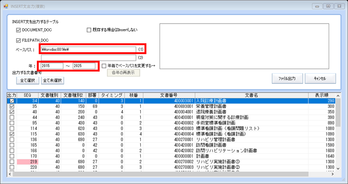Select the リハビリ実施計画書① row
Viewport: 348px width, 184px height.
coord(171,162)
